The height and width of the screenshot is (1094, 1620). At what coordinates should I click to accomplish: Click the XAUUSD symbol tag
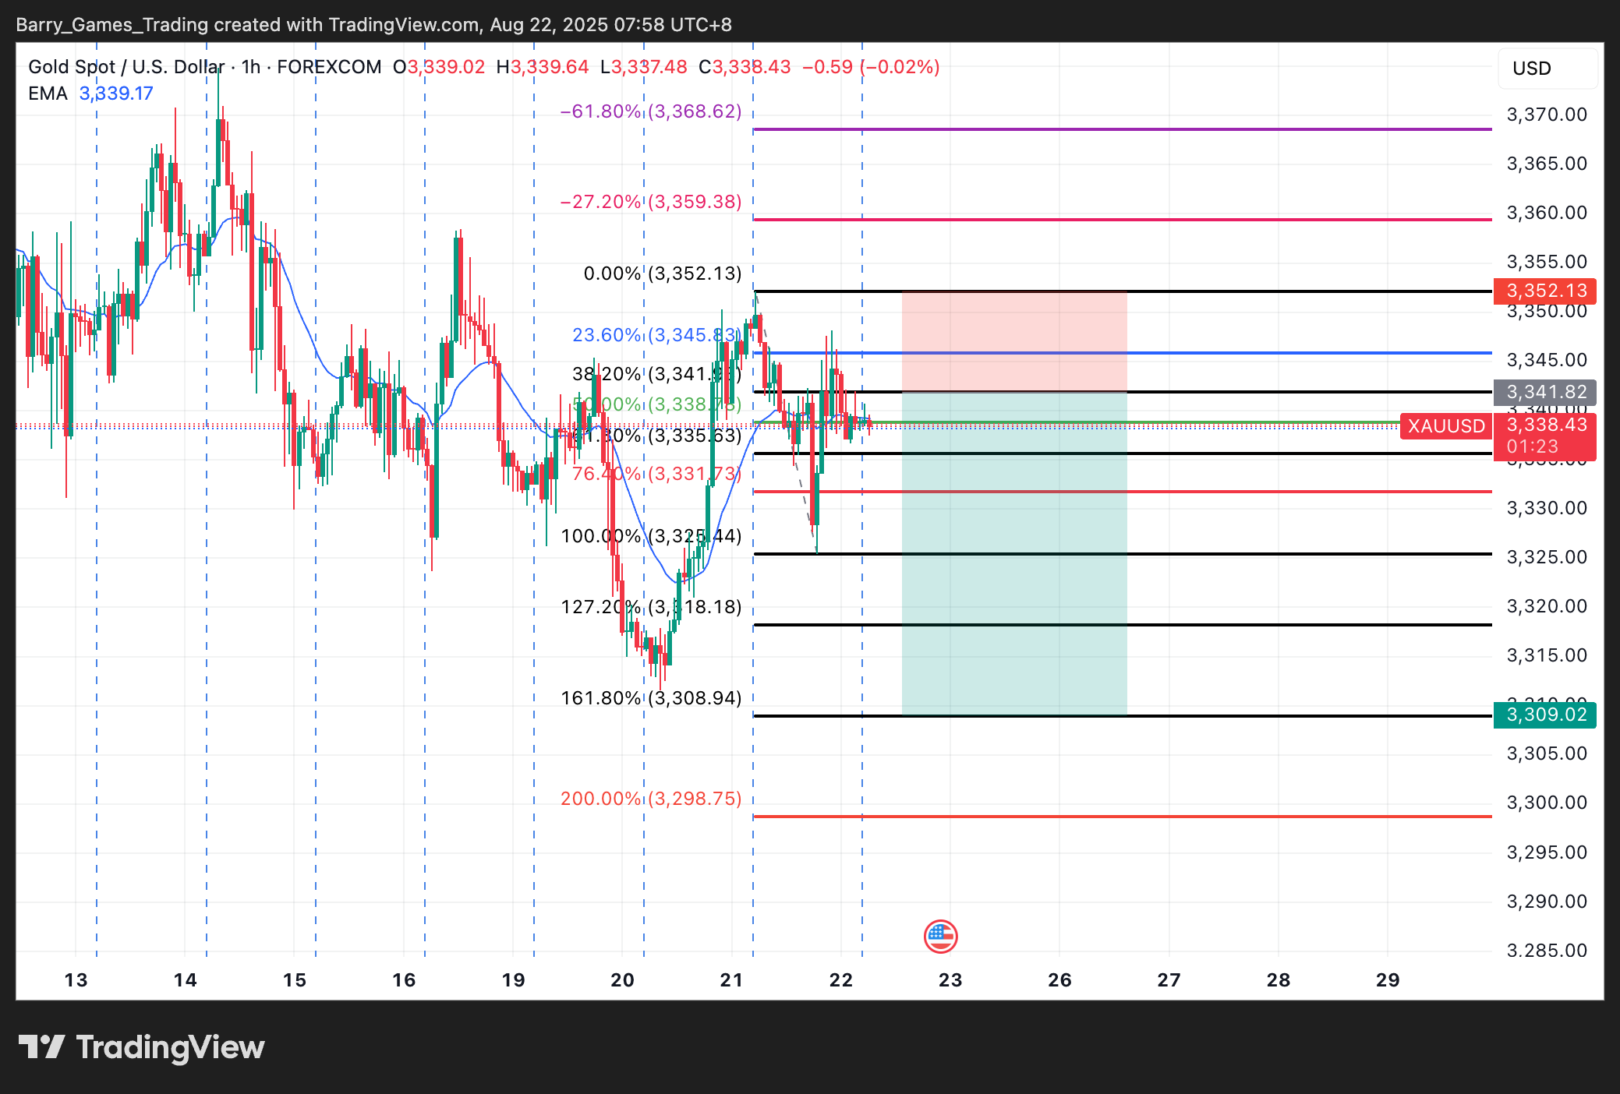point(1445,426)
